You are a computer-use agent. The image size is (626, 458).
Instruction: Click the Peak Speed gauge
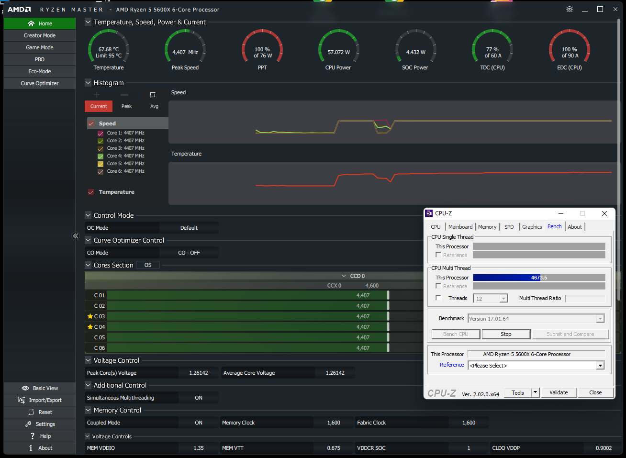click(x=185, y=50)
